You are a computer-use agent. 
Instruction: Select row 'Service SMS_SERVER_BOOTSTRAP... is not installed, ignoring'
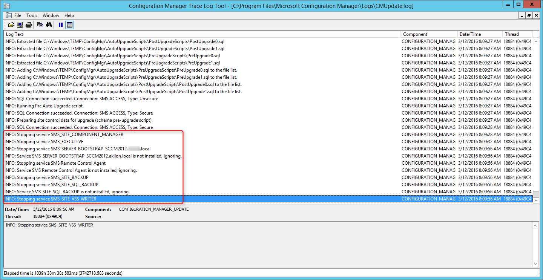[268, 156]
